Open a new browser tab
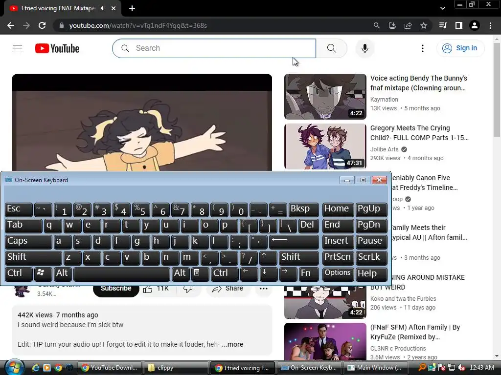This screenshot has width=501, height=375. tap(132, 9)
